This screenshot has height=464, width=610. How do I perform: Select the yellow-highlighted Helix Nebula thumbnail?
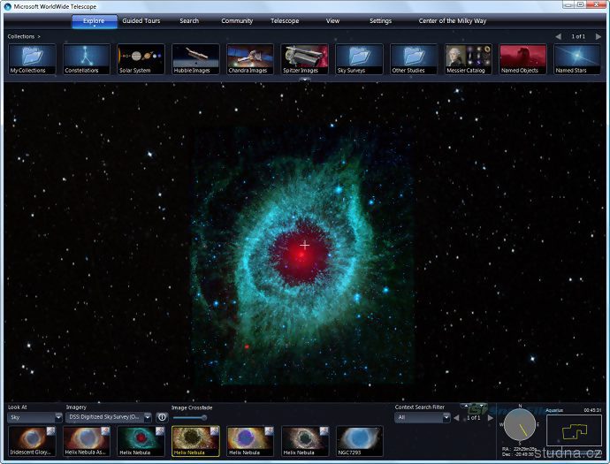(195, 441)
